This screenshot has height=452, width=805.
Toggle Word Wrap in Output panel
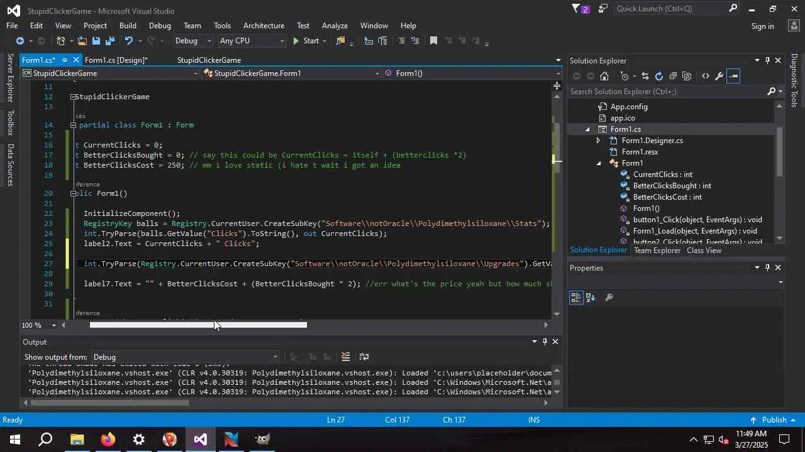(364, 357)
